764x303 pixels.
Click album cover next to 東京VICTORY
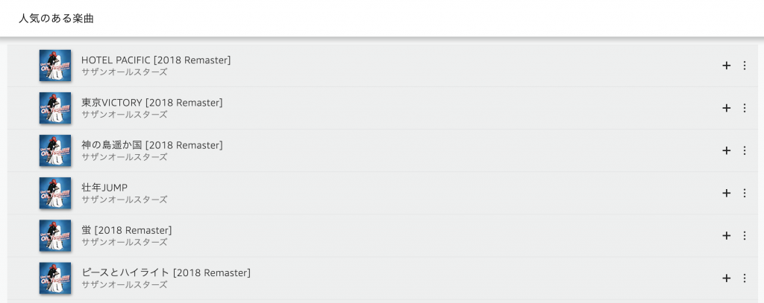pos(55,108)
